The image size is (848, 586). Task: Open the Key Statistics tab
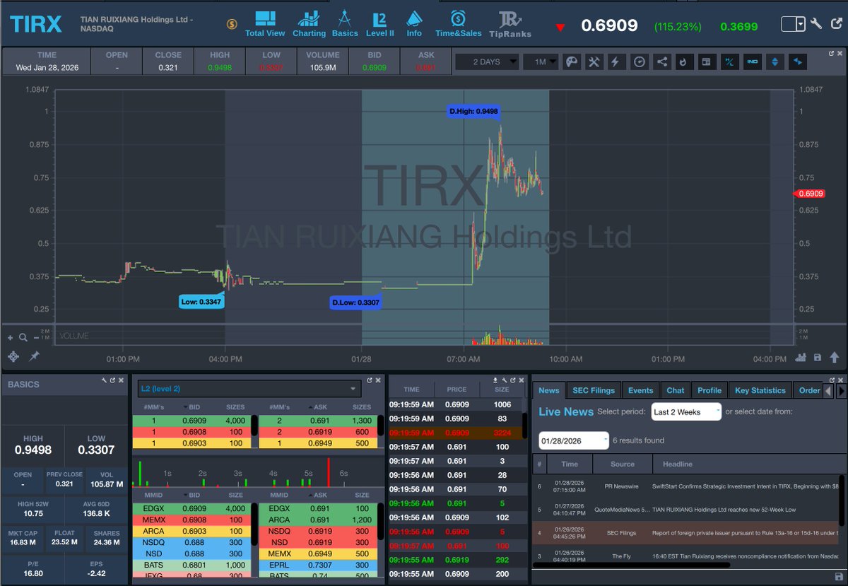click(762, 389)
